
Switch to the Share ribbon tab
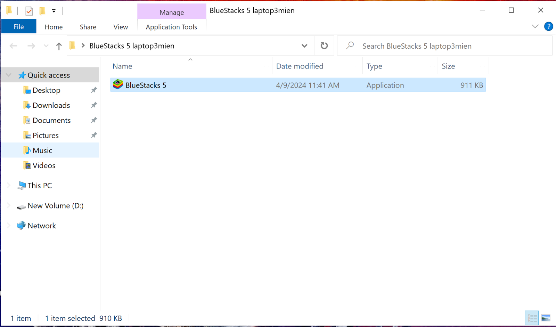click(88, 27)
